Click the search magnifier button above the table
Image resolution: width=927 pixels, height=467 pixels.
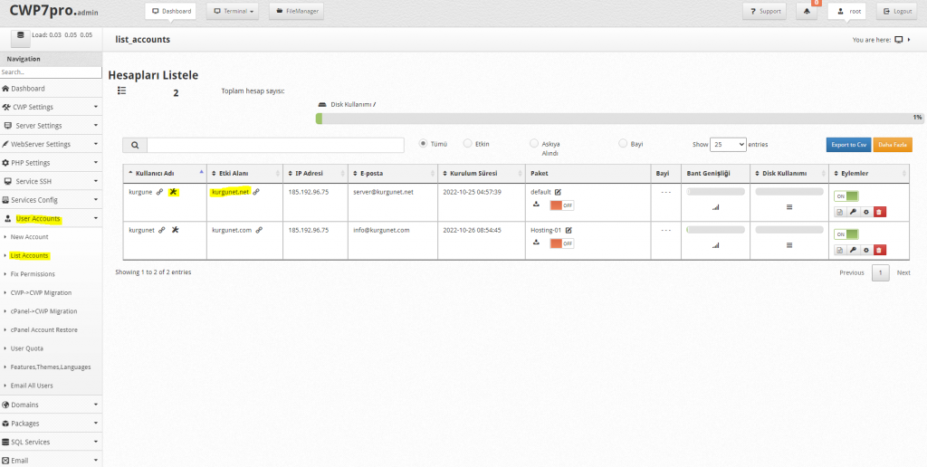click(x=135, y=146)
